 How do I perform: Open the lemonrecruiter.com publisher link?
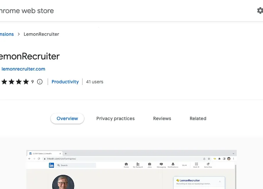[23, 69]
